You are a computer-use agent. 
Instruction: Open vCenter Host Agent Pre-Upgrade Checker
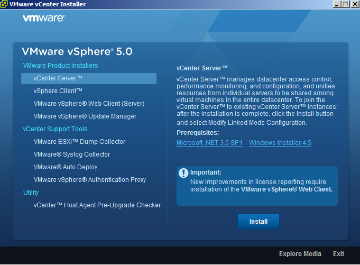coord(97,205)
